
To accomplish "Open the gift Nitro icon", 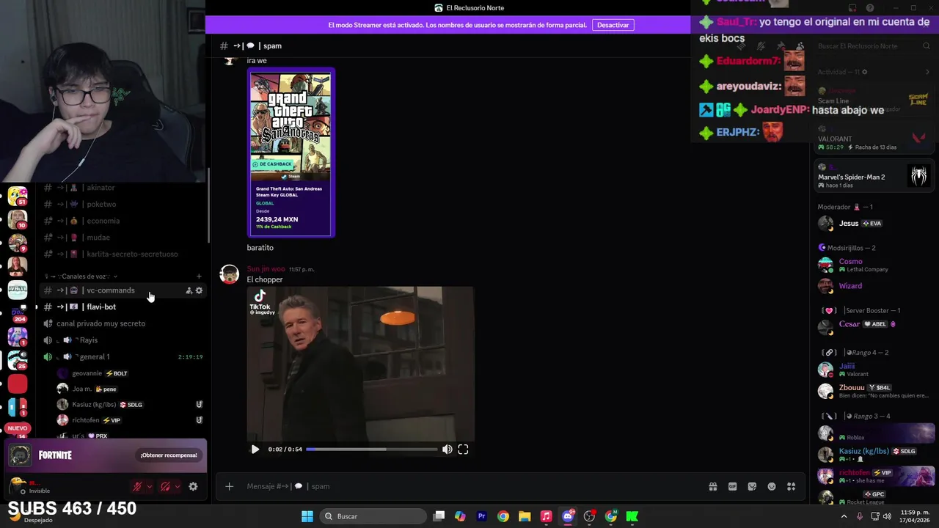I will (x=712, y=486).
